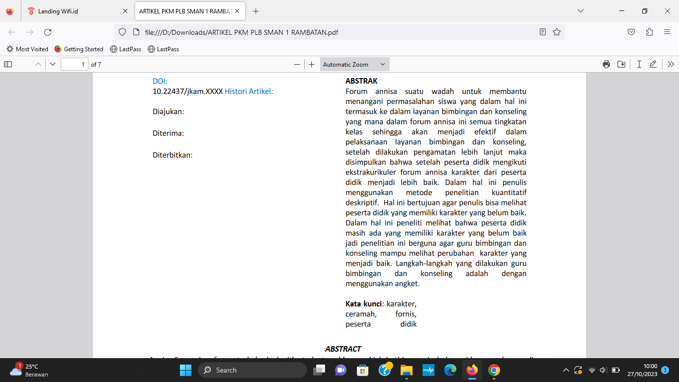Switch to Landing Wifi.id tab
Screen dimensions: 679x382
(x=78, y=11)
